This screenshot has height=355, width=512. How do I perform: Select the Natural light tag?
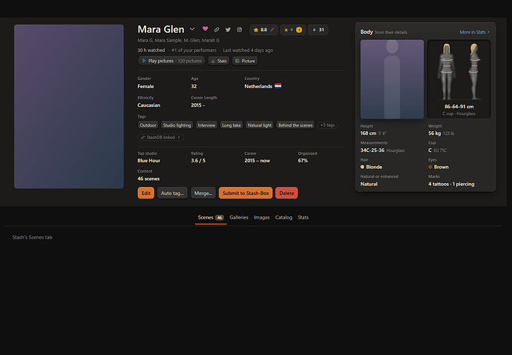coord(260,125)
